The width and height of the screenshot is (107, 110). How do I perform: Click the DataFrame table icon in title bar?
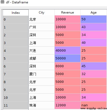[x=2, y=2]
